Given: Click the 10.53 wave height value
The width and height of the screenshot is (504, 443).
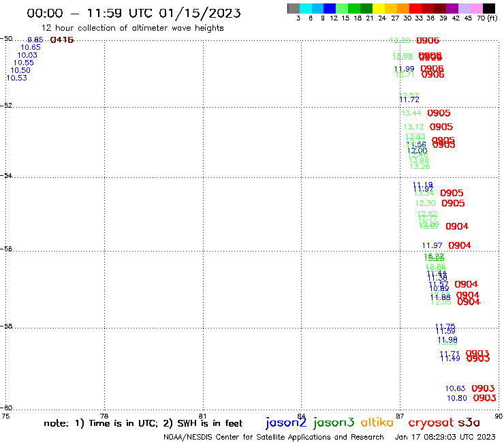Looking at the screenshot, I should pos(17,78).
